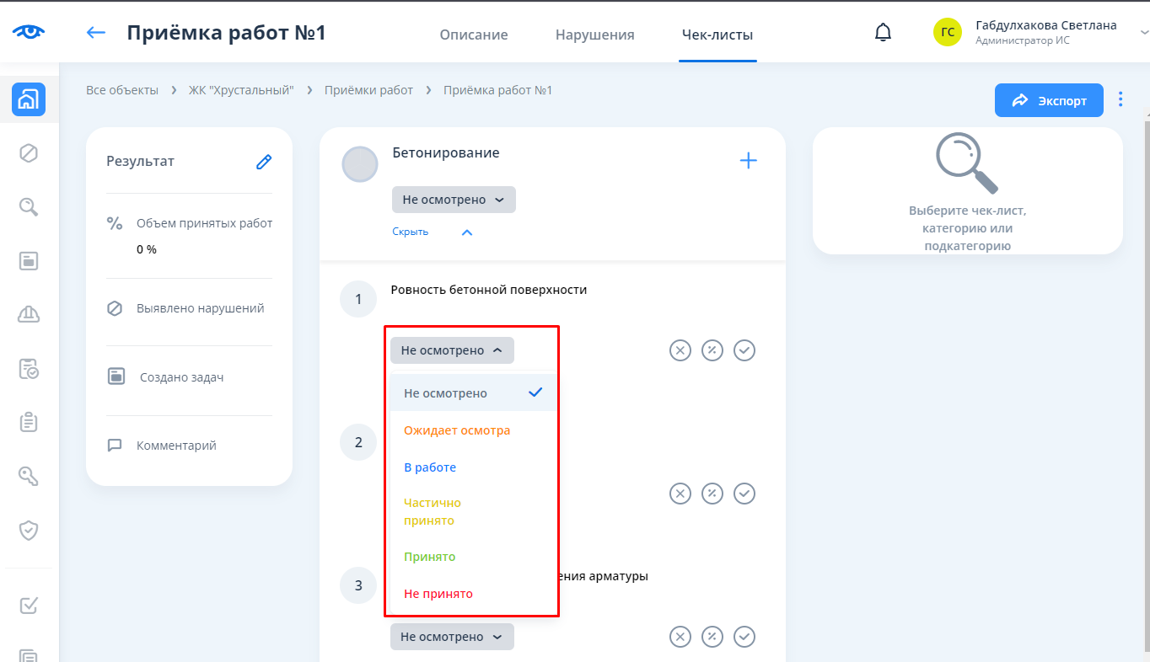This screenshot has height=662, width=1150.
Task: Mark item 1 as accepted with checkmark circle
Action: (x=744, y=350)
